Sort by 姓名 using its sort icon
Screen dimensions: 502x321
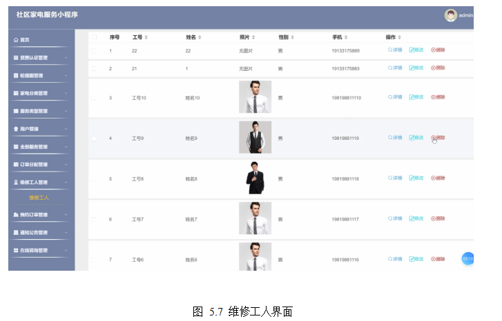pos(200,37)
